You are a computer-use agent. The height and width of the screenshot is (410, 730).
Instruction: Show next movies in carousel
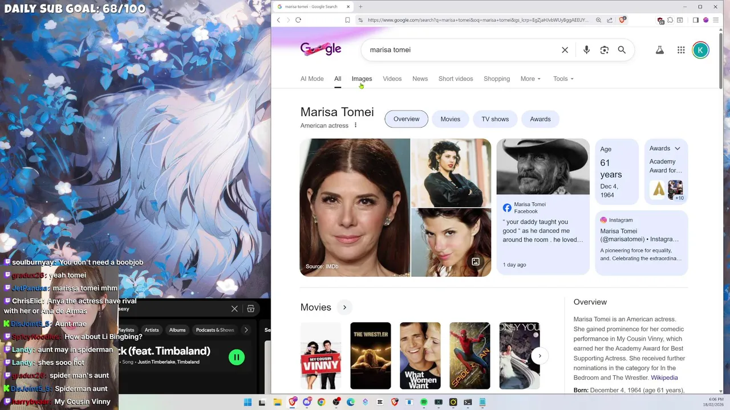click(540, 356)
